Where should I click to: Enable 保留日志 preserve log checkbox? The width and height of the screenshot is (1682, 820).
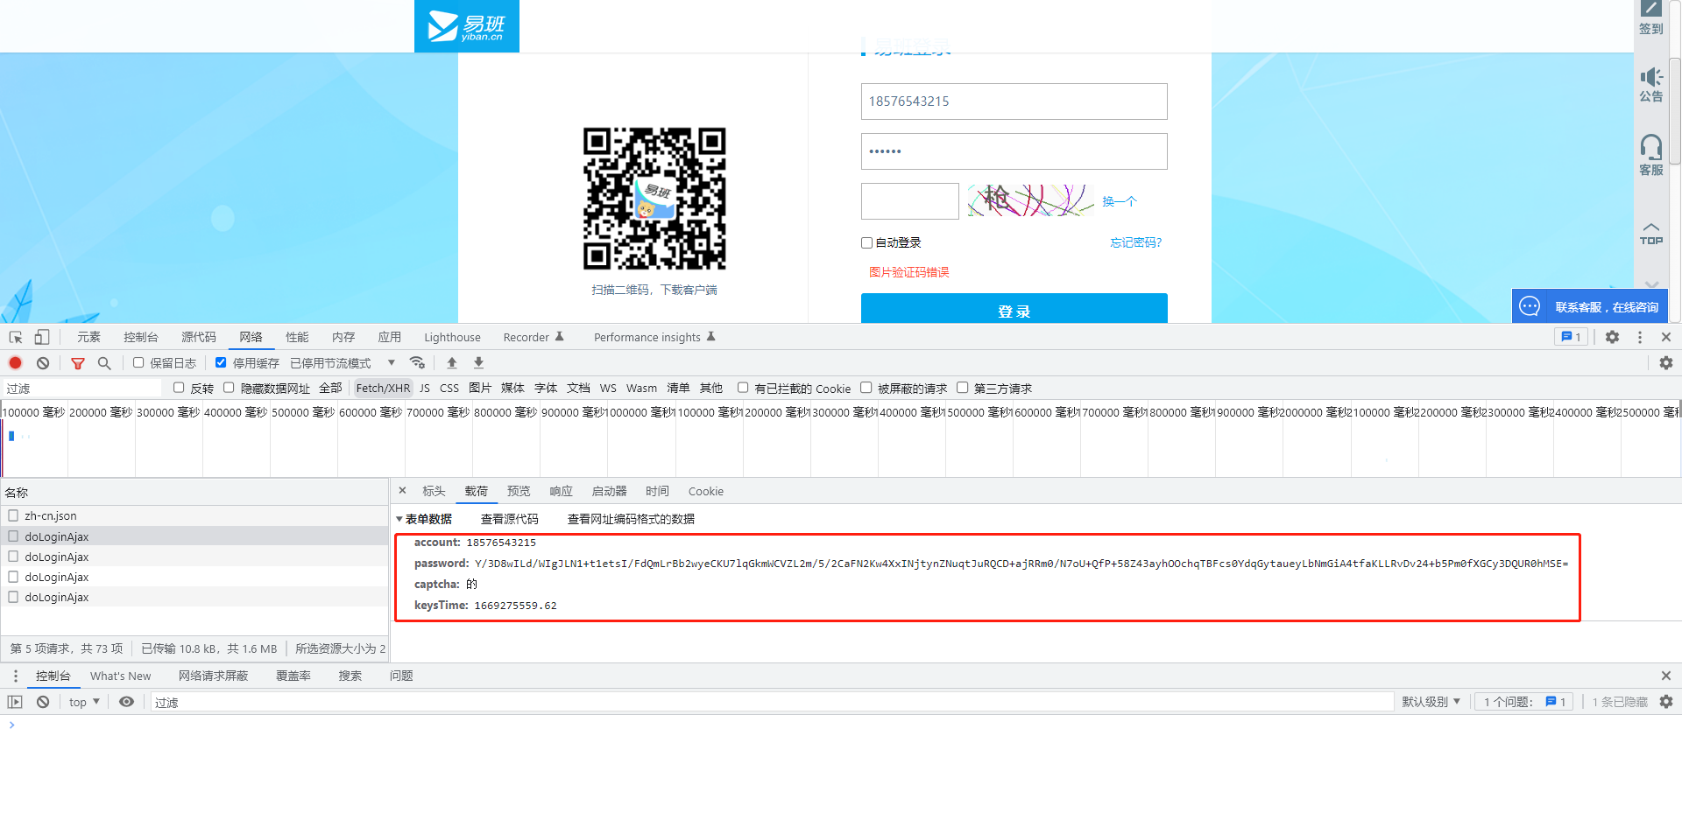[138, 362]
